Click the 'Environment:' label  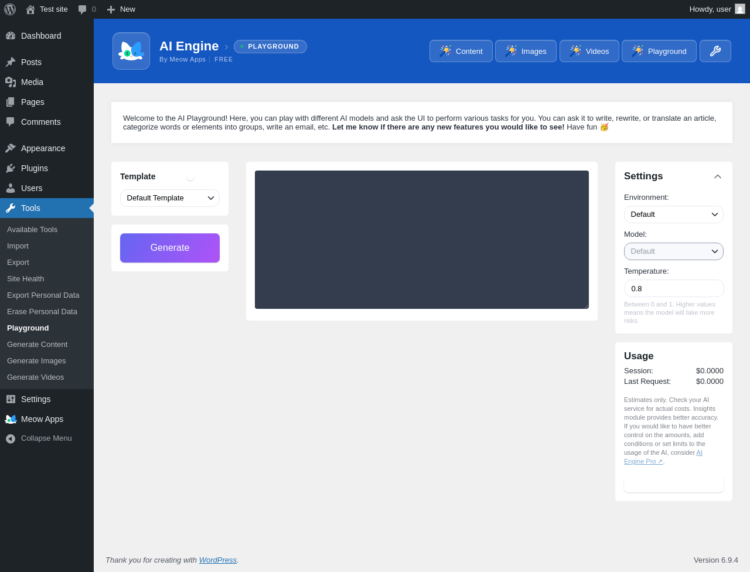pyautogui.click(x=646, y=198)
